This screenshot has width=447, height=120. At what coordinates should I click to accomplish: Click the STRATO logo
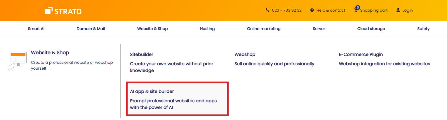pos(63,11)
